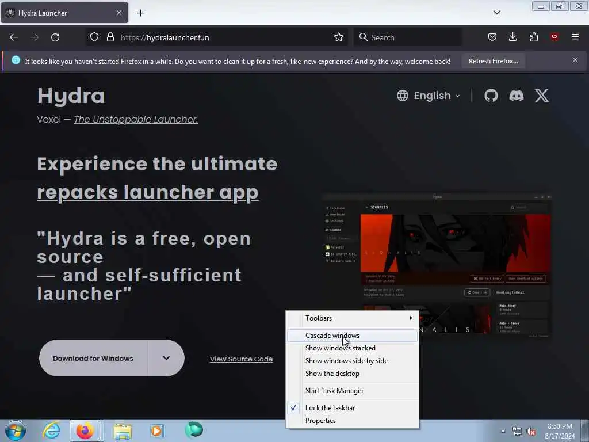Open the clock showing 8:50 PM

click(560, 431)
